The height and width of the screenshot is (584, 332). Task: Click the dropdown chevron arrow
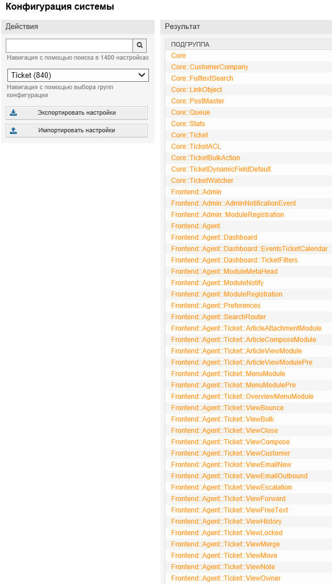tap(142, 75)
